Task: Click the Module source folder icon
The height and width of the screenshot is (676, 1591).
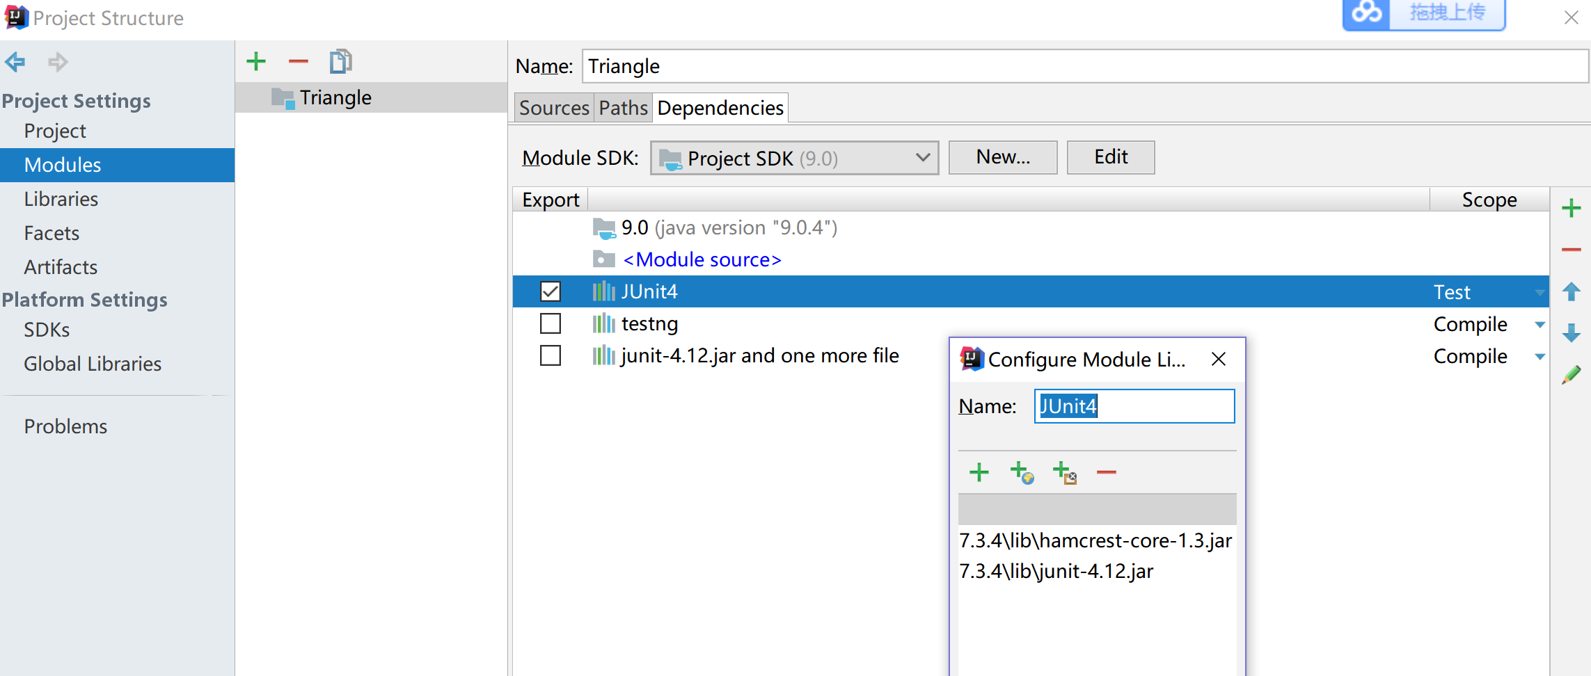Action: tap(603, 259)
